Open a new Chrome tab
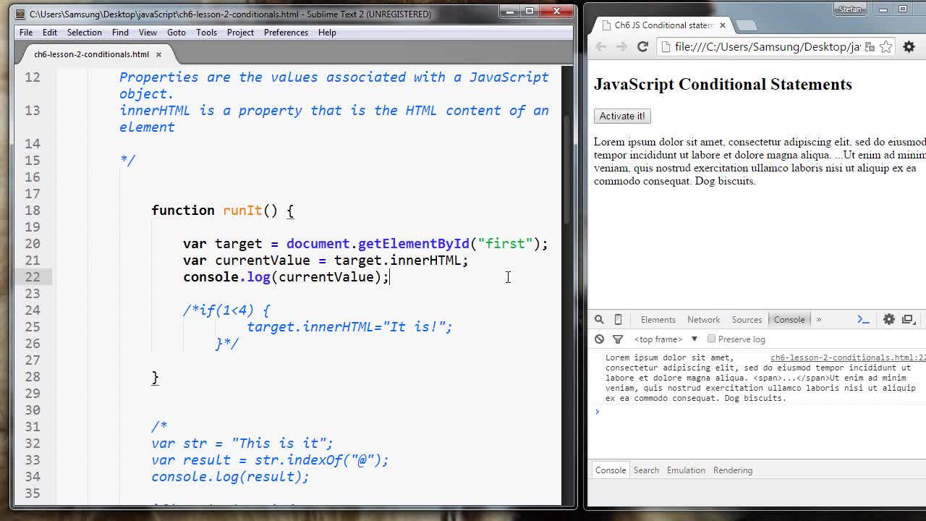The image size is (926, 521). pos(746,25)
